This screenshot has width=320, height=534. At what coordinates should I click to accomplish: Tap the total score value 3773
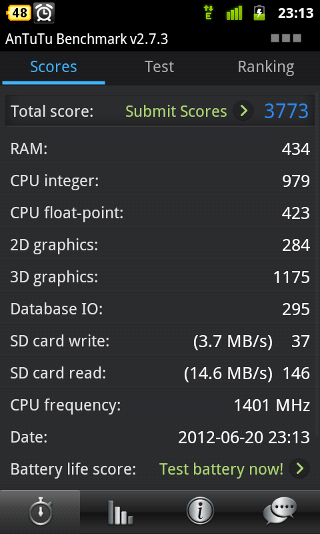coord(287,111)
